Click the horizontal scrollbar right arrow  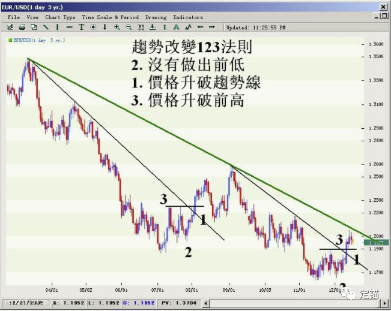[385, 303]
